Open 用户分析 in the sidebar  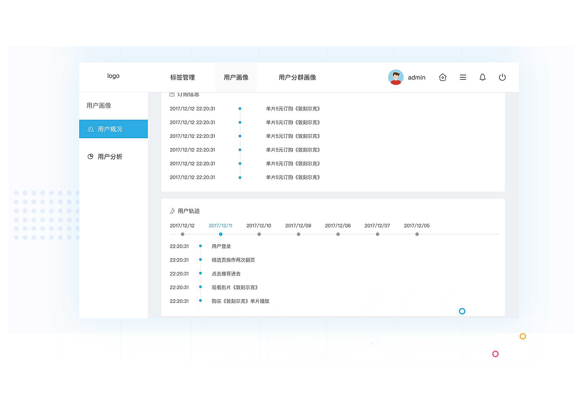110,156
